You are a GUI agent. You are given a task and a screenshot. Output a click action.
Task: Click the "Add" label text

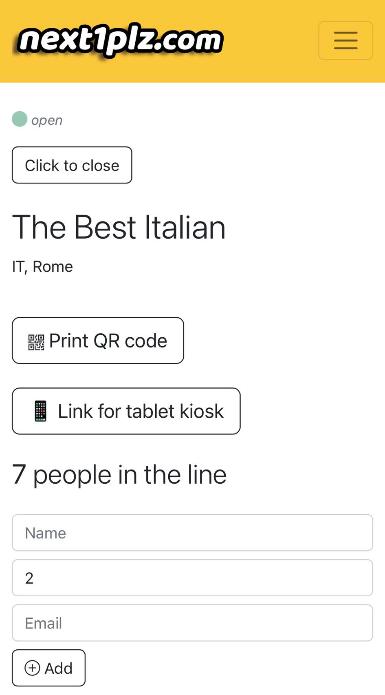click(x=59, y=668)
